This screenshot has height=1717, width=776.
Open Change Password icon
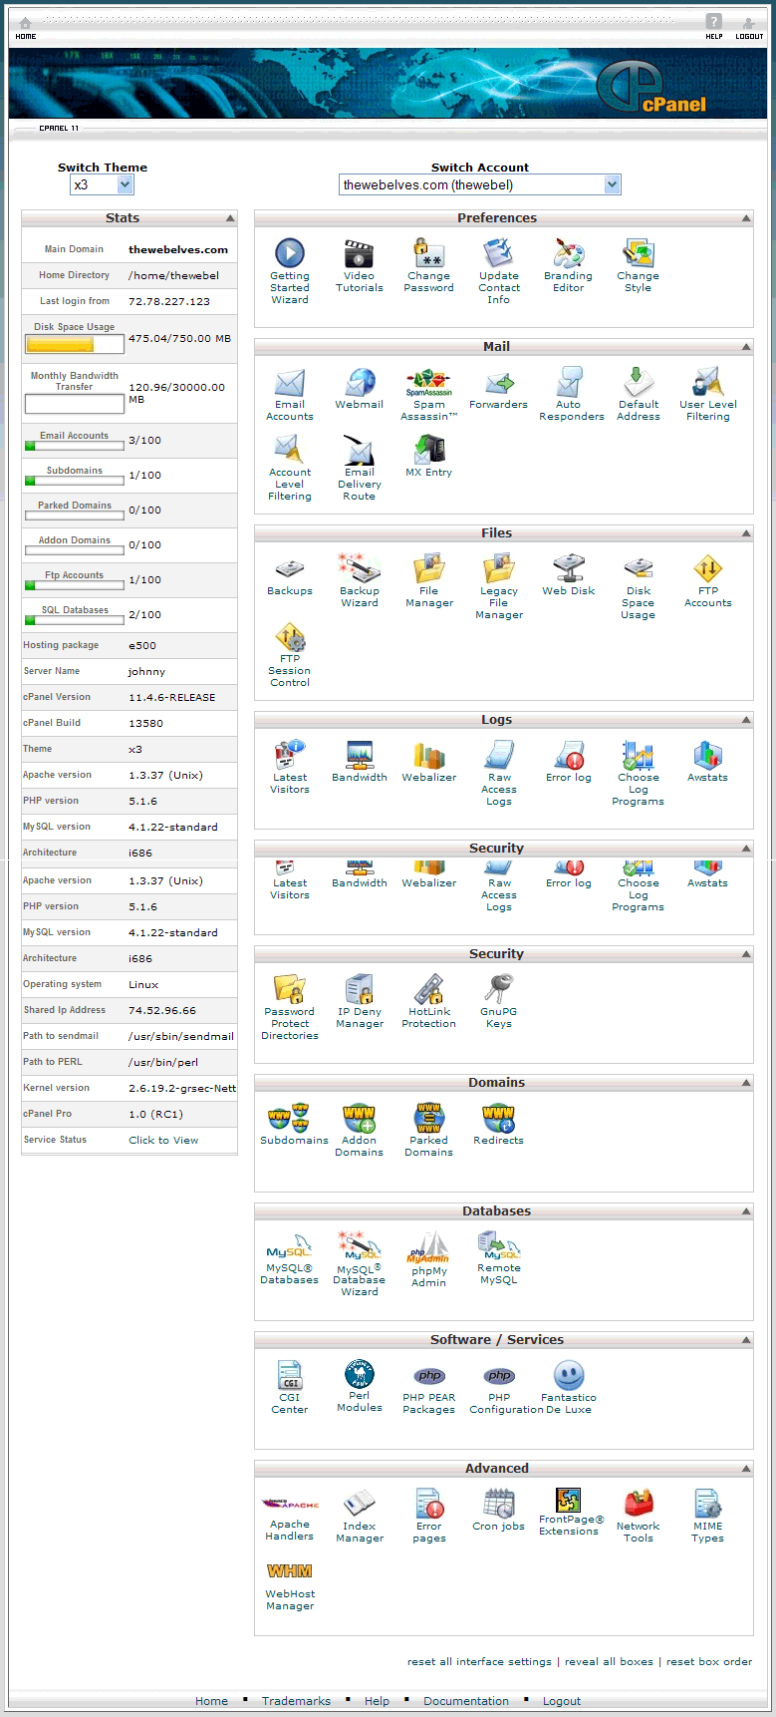429,265
